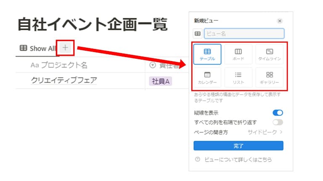Focus the ビュー名 input field
Image resolution: width=323 pixels, height=181 pixels.
(x=244, y=34)
